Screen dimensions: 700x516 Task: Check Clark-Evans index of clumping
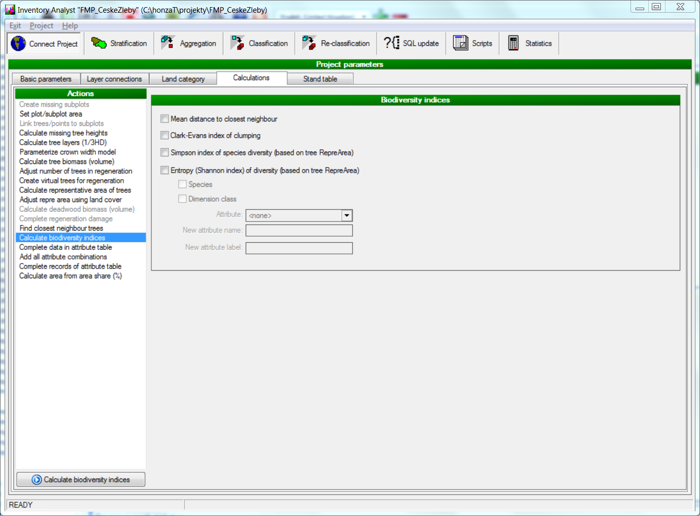pos(164,136)
